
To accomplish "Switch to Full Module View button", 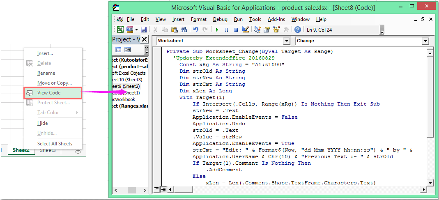I will pos(163,189).
